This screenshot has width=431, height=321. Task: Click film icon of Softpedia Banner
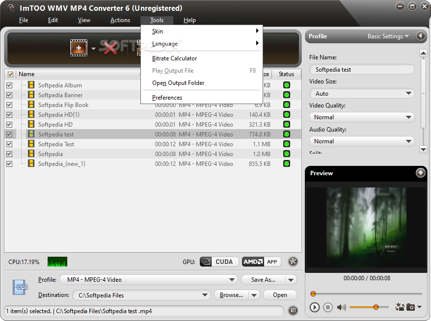tap(31, 95)
